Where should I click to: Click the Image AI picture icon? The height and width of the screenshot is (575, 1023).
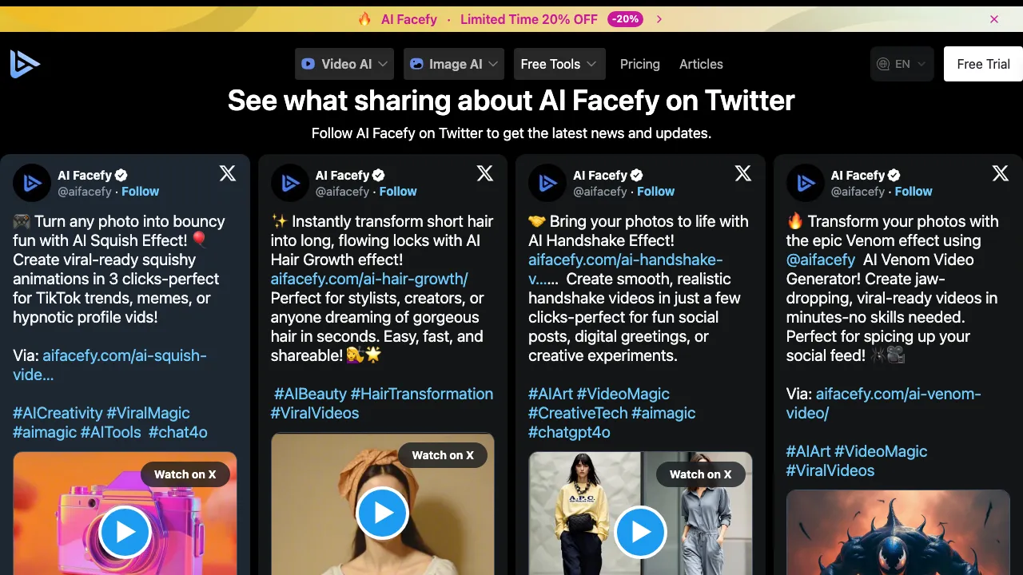click(x=416, y=64)
